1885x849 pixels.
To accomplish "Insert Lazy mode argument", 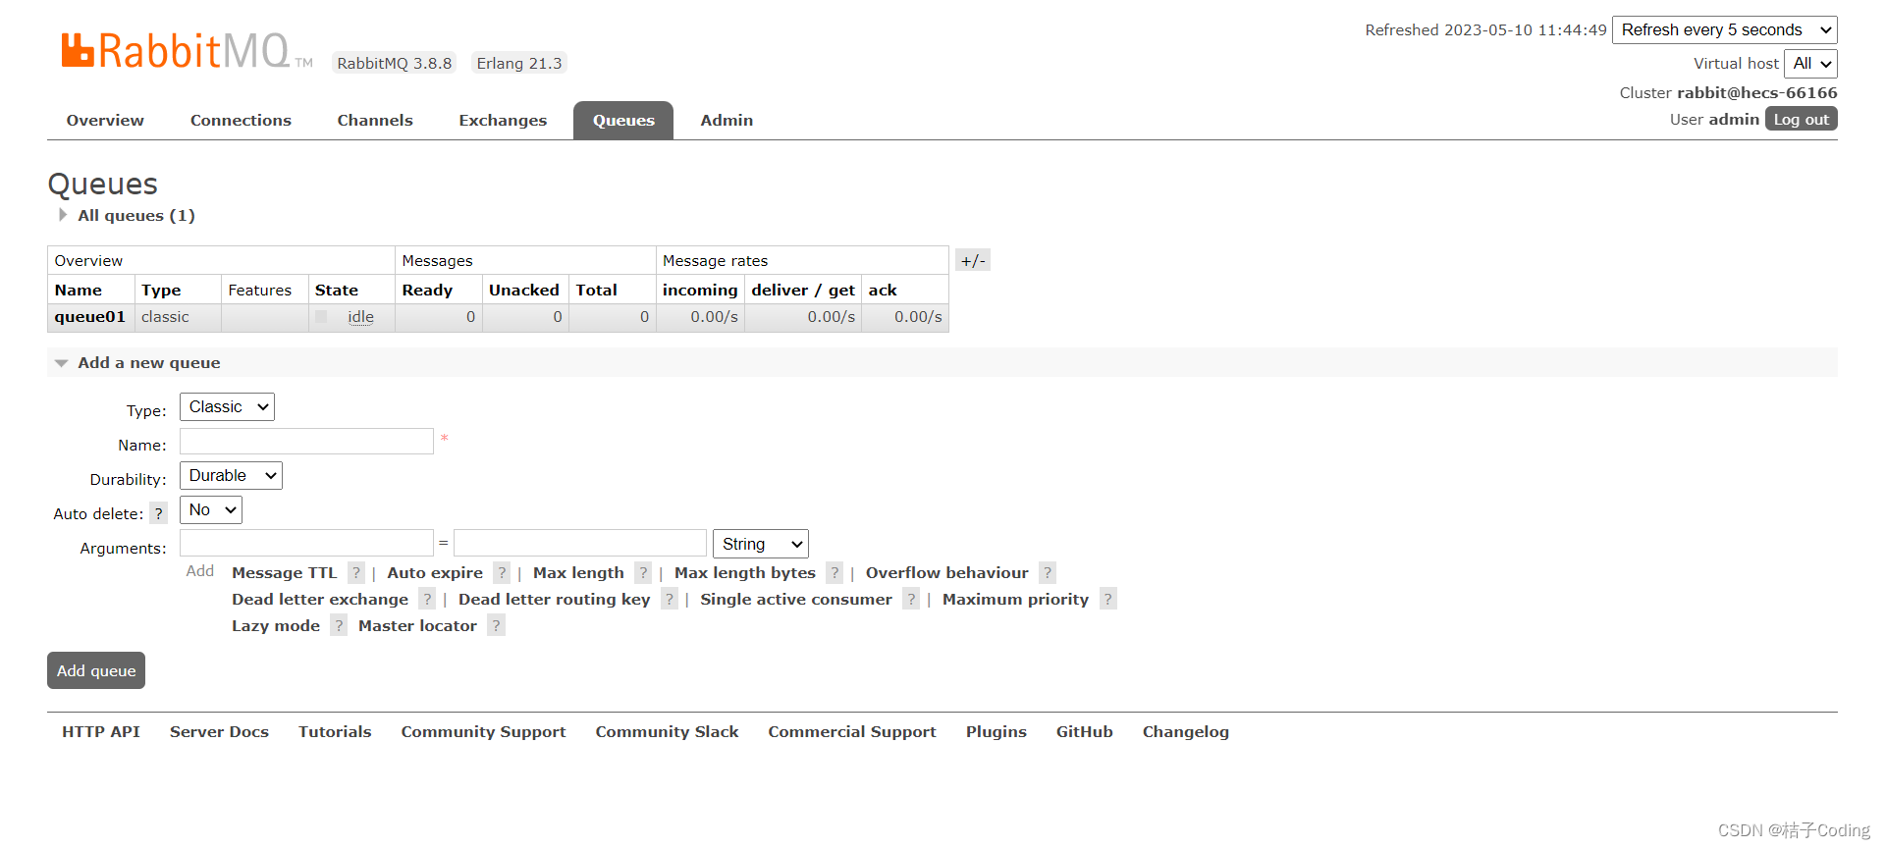I will coord(276,626).
